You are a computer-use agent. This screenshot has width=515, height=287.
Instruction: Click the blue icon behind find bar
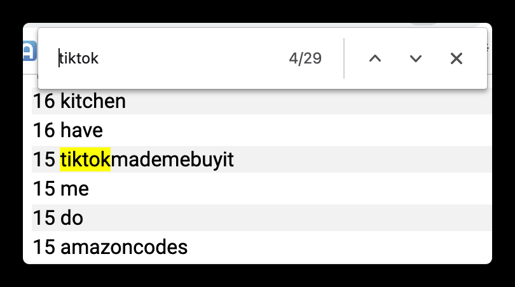(x=30, y=51)
